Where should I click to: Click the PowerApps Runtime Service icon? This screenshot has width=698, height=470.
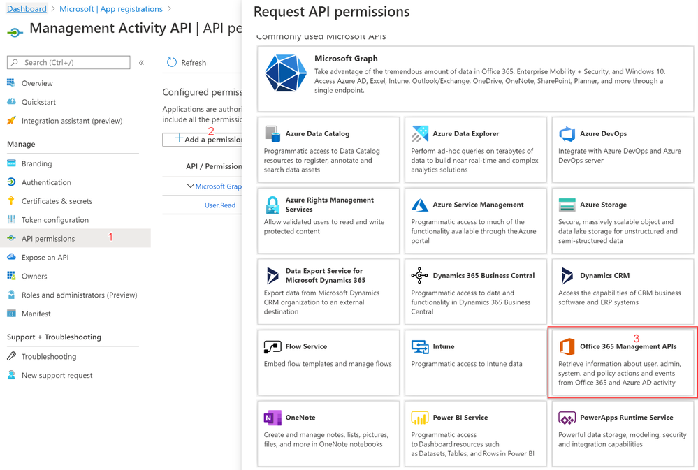(567, 418)
